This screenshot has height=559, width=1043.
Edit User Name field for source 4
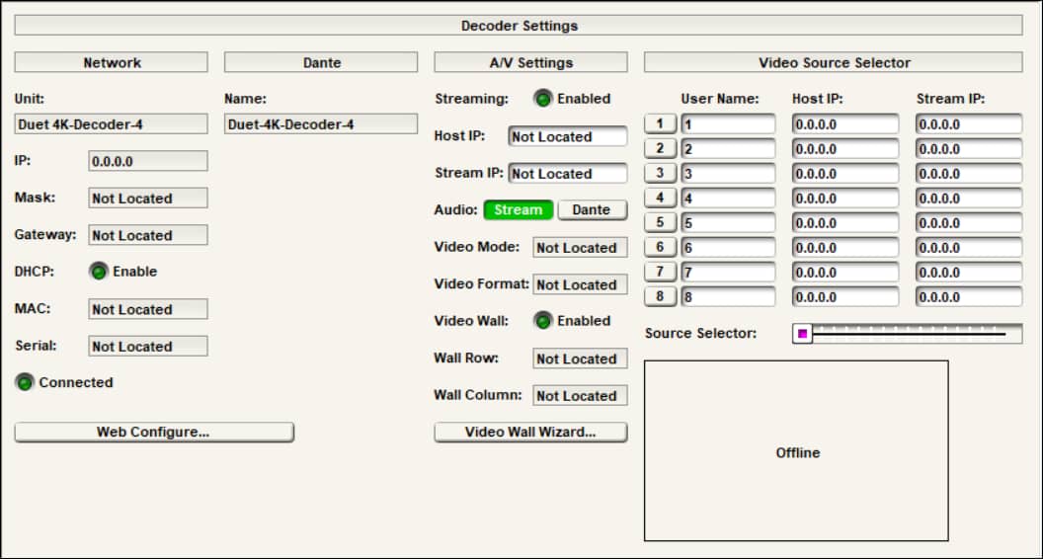[728, 199]
